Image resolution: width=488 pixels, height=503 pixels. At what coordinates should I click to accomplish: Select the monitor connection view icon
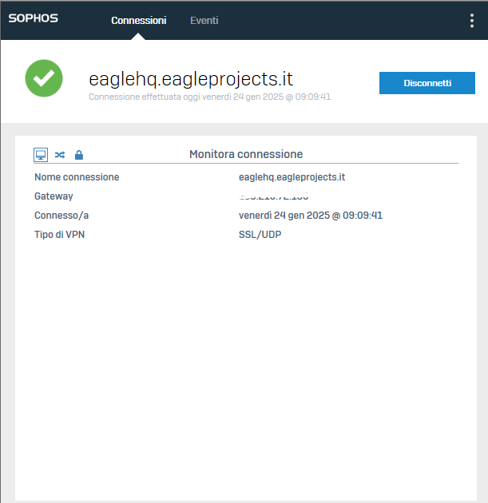[41, 155]
